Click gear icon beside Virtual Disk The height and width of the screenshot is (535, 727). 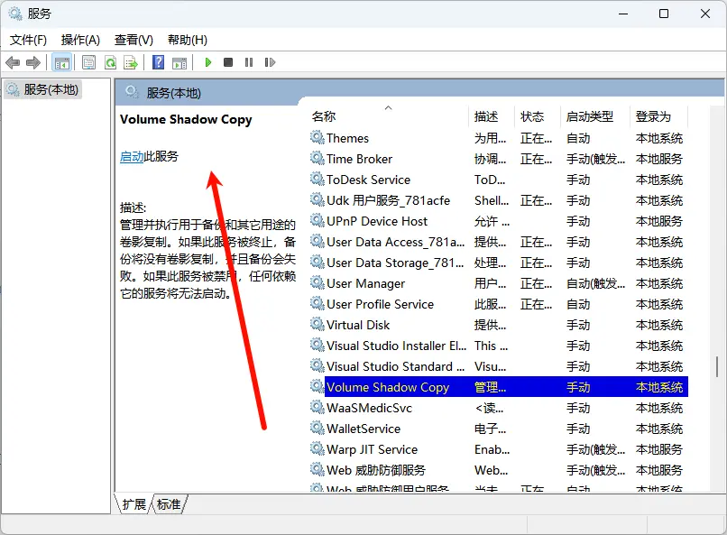317,324
